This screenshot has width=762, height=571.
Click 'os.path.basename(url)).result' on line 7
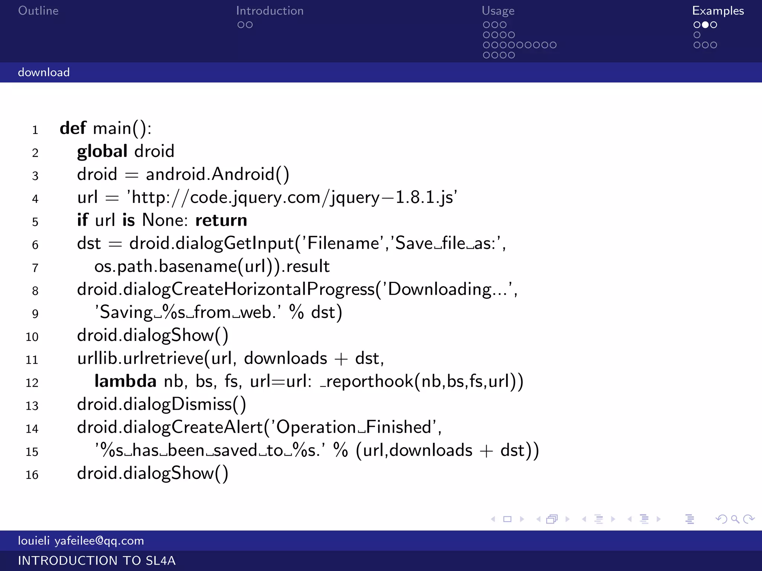click(212, 267)
